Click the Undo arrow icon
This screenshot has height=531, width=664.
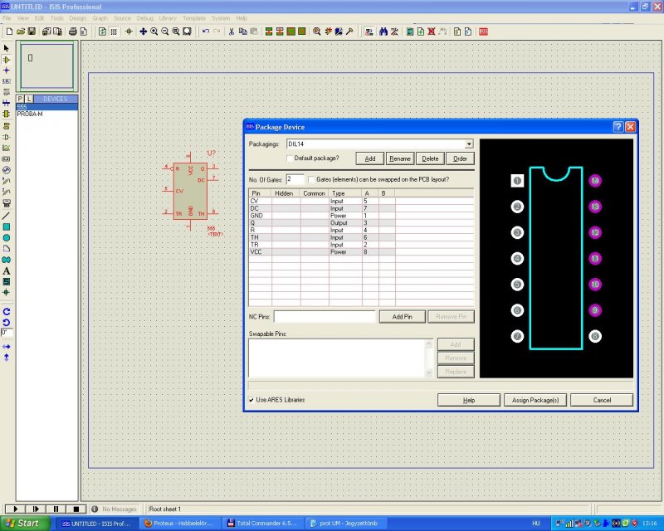(x=206, y=32)
